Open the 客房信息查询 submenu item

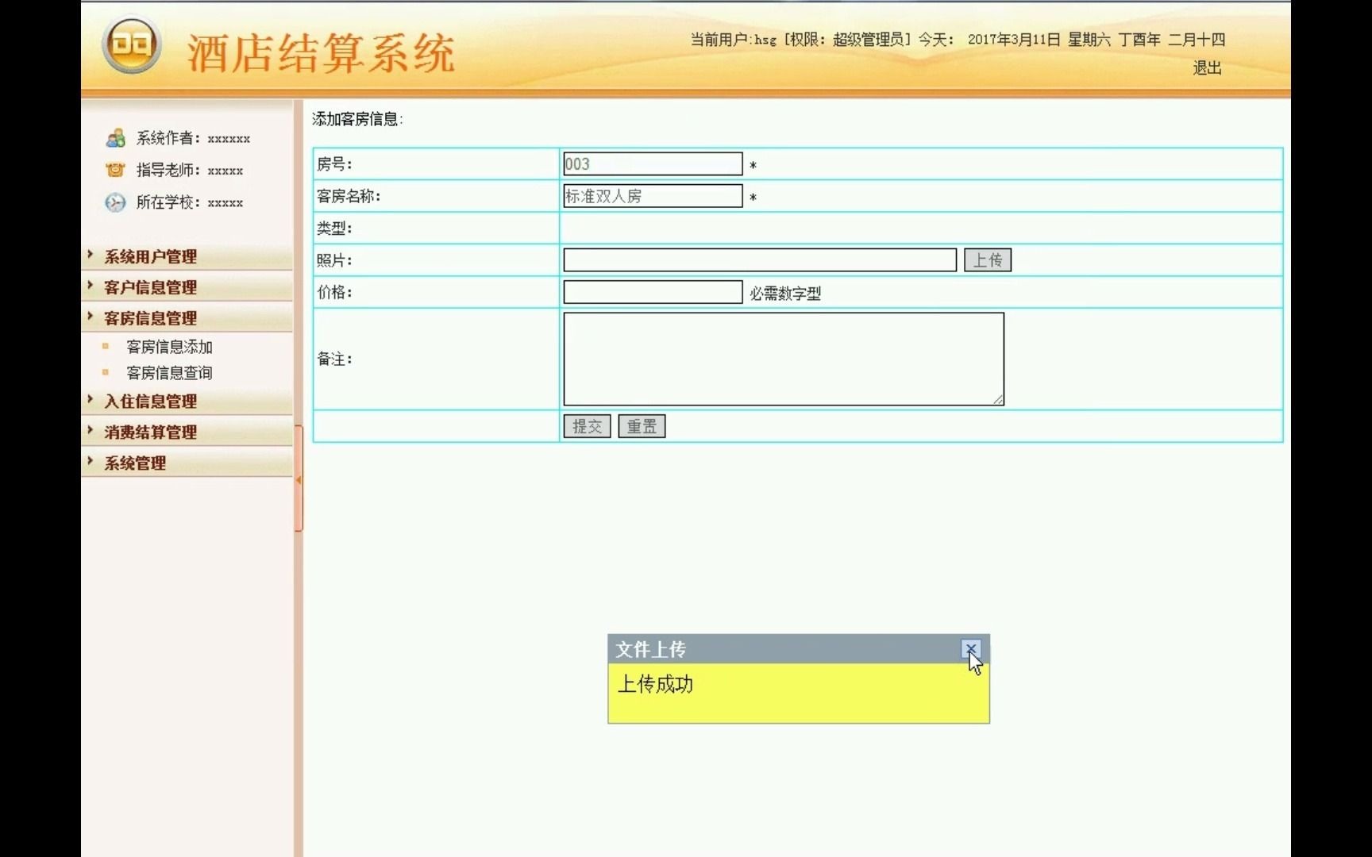click(x=170, y=372)
